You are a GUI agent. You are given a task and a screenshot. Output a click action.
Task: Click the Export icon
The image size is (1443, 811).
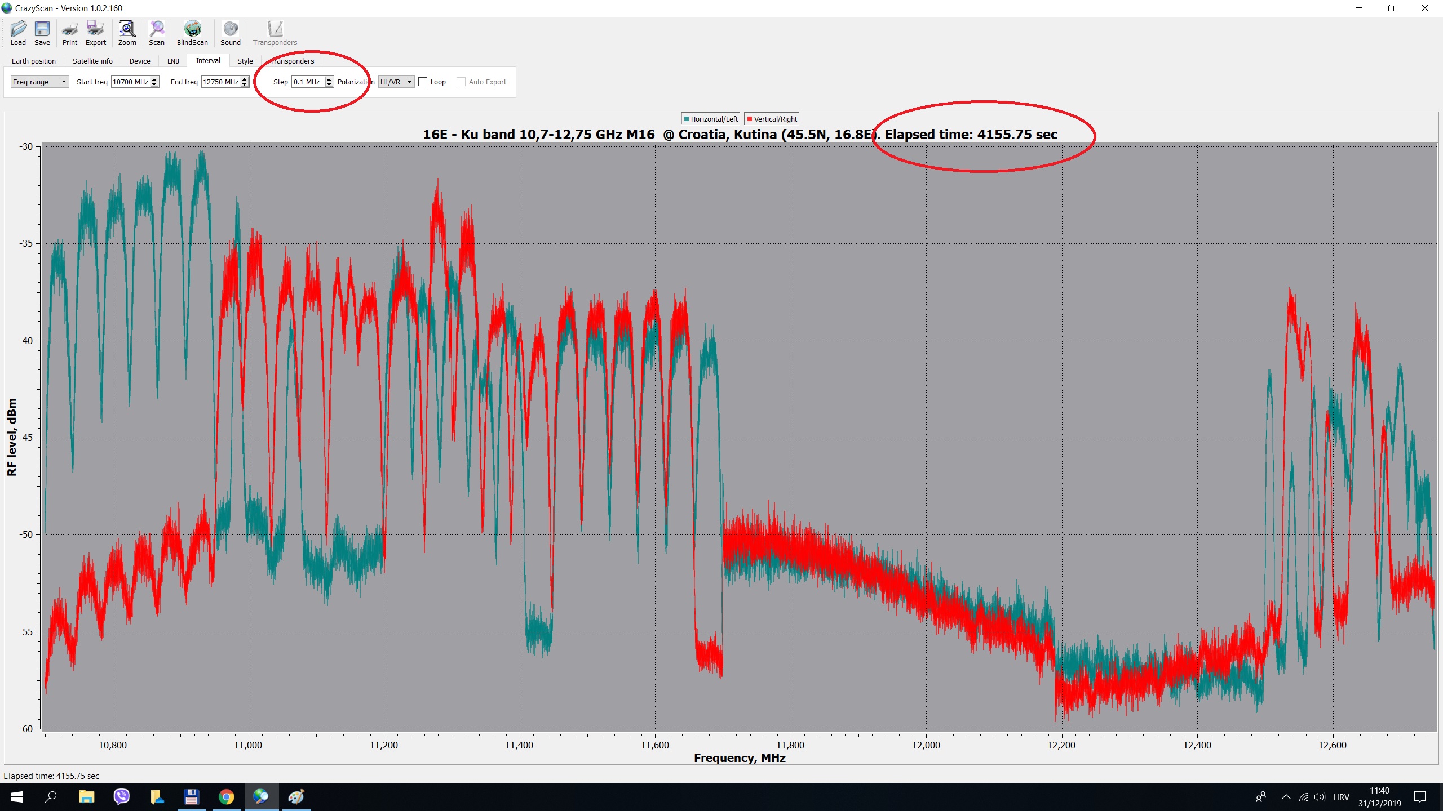coord(95,33)
